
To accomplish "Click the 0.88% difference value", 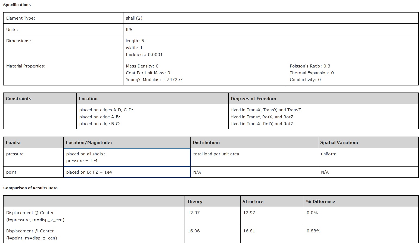I will pyautogui.click(x=313, y=231).
